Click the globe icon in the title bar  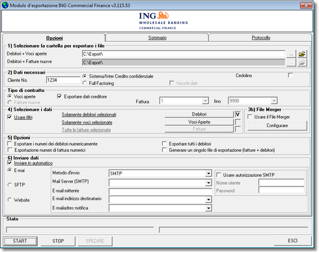[x=5, y=5]
